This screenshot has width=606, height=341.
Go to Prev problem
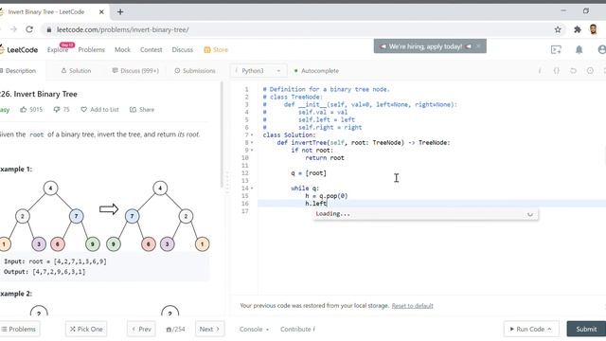[141, 329]
